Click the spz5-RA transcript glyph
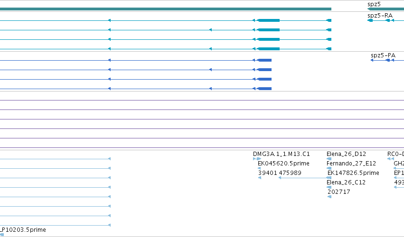Screen dimensions: 404x237 pos(385,20)
